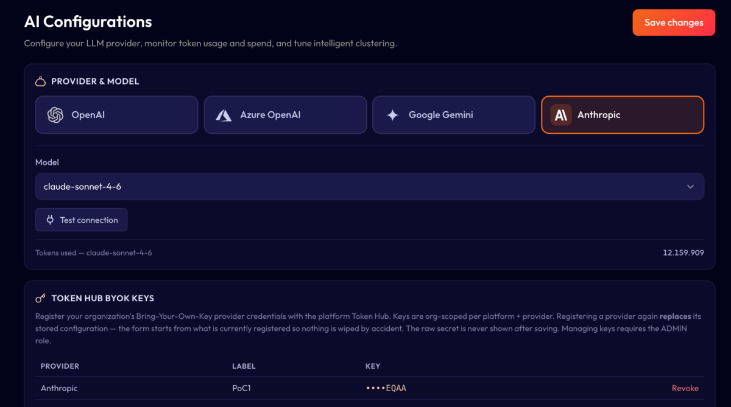
Task: Click the LABEL column header
Action: (244, 366)
